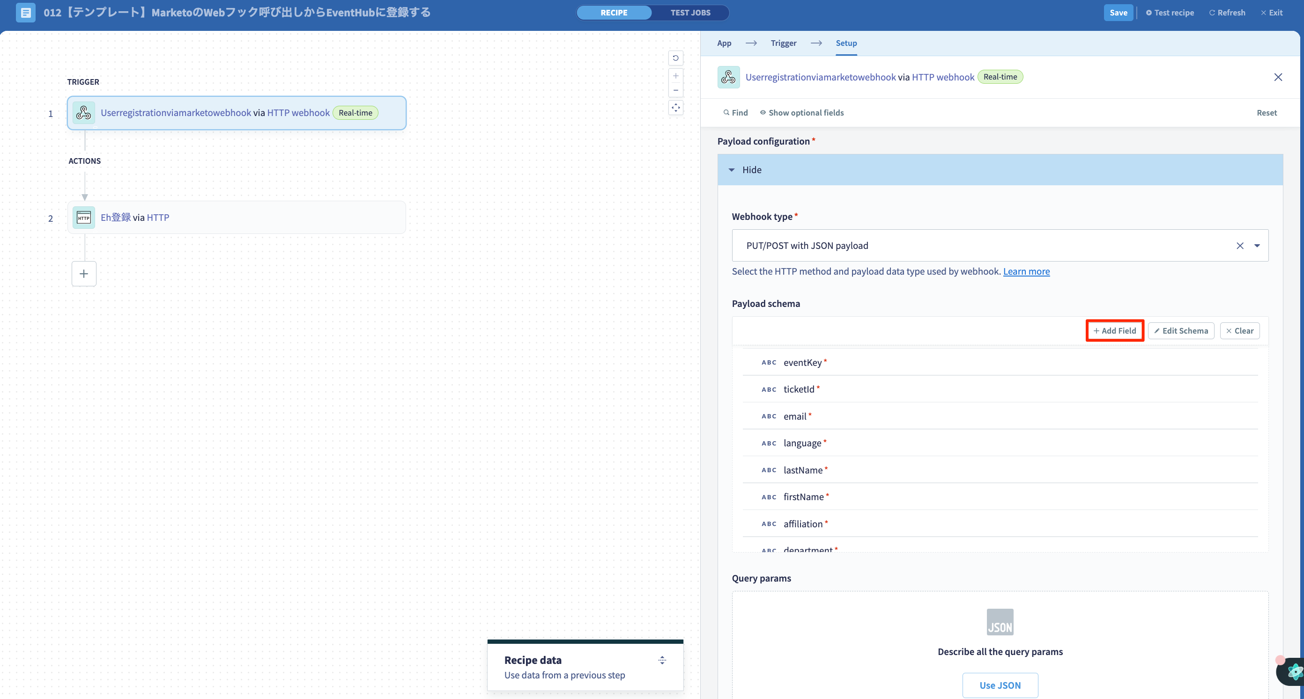Select the trigger step Userregistrationviamarketowebhook card
The height and width of the screenshot is (699, 1304).
click(237, 113)
